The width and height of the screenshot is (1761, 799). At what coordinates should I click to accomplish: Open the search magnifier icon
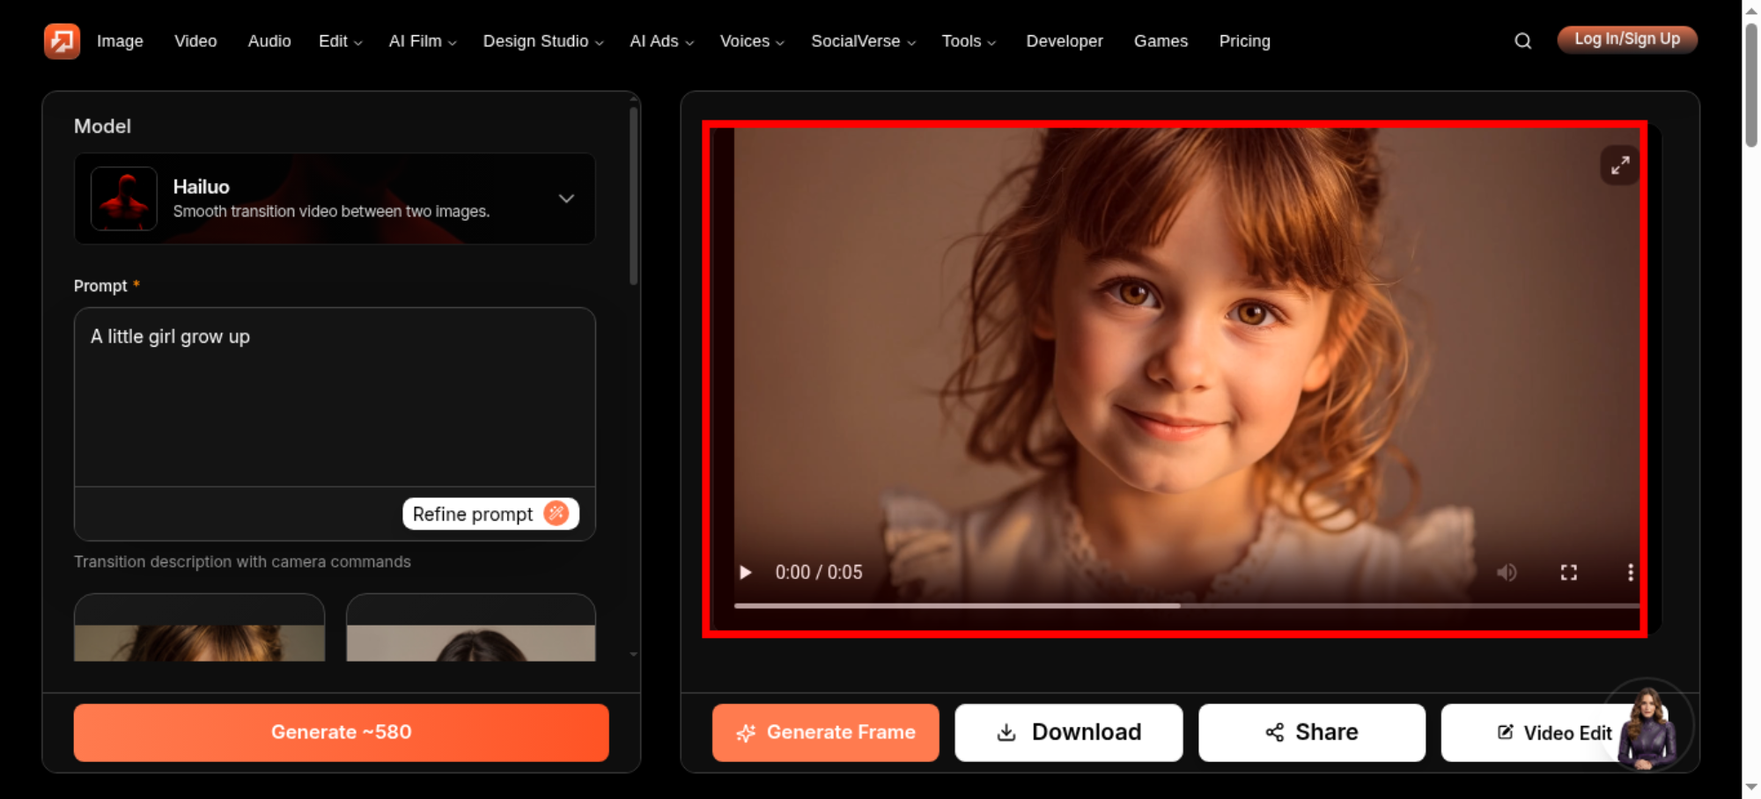pos(1522,40)
